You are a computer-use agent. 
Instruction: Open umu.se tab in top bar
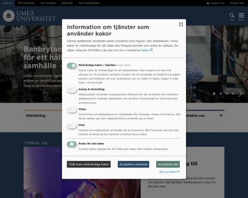[x=7, y=3]
